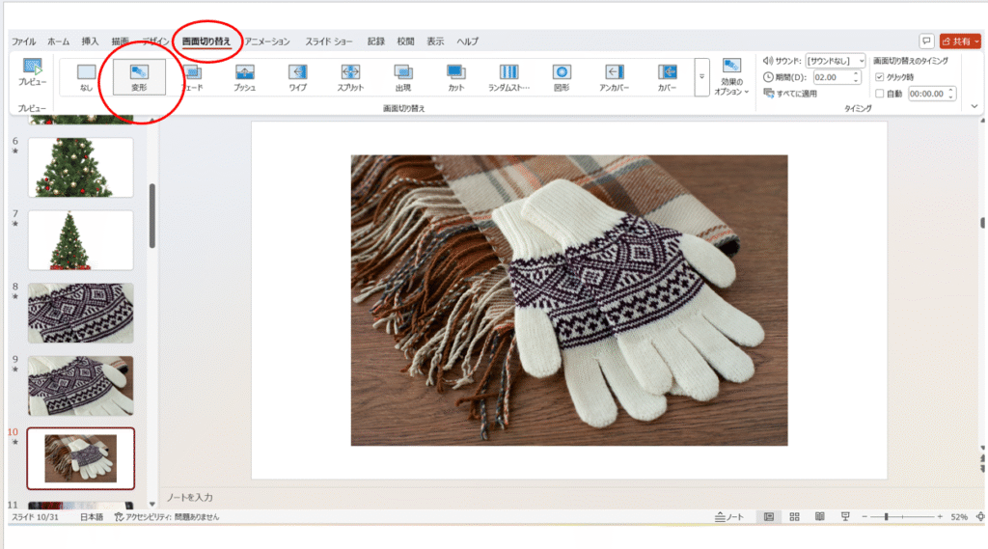
Task: Select the アンカバー (Uncover) transition
Action: coord(615,77)
